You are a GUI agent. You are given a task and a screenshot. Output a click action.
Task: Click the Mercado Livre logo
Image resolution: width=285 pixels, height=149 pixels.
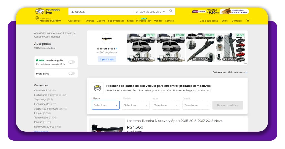tap(47, 11)
